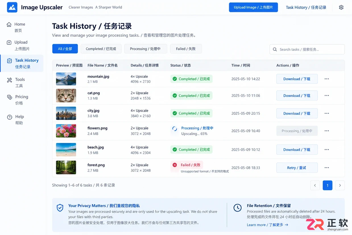Click the File Retention clock icon
Viewport: 352px width, 235px height.
click(x=237, y=208)
